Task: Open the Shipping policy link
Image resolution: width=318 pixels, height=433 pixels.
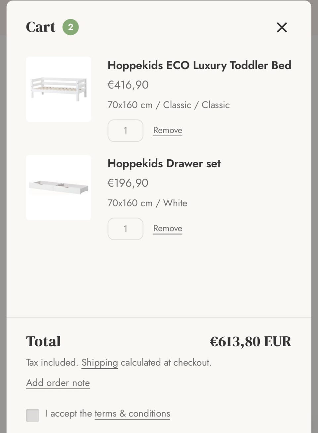Action: tap(100, 363)
